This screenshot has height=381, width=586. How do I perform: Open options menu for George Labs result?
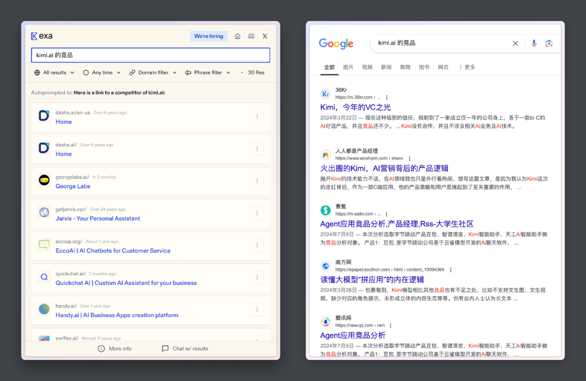point(257,181)
